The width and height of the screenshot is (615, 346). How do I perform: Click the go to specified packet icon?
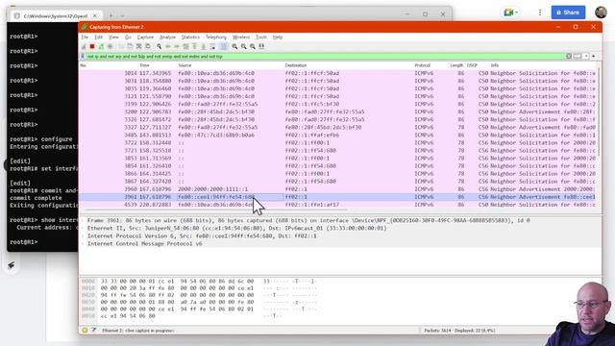click(185, 46)
